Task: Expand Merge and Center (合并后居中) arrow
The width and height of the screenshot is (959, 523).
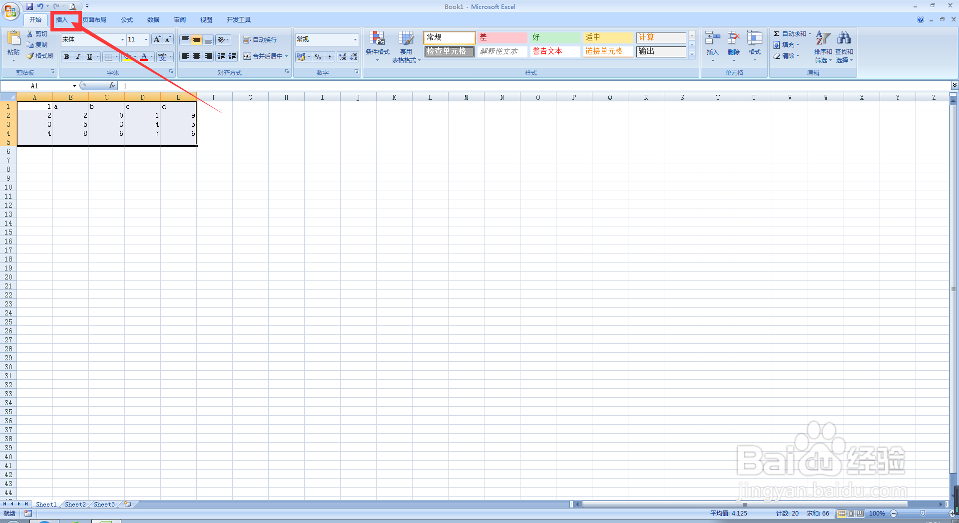Action: [x=287, y=56]
